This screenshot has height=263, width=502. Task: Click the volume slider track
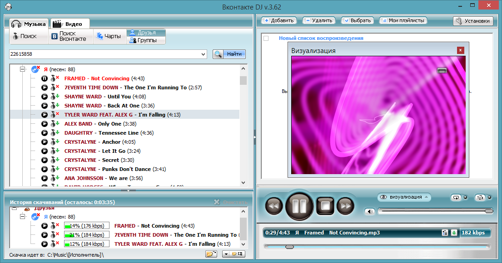(435, 211)
